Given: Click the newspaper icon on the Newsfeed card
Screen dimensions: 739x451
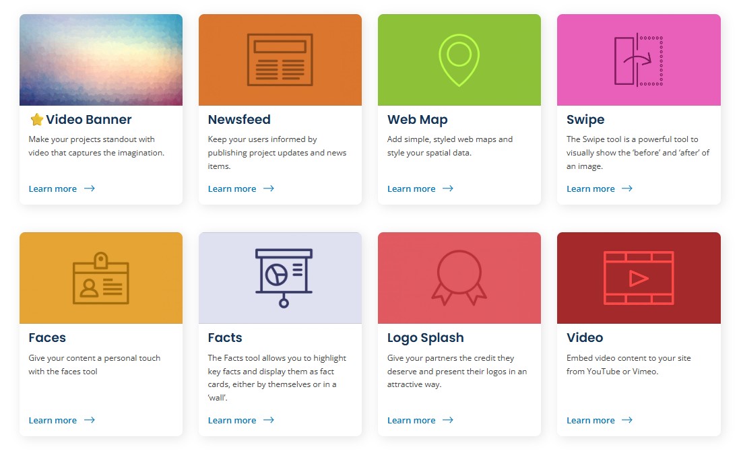Looking at the screenshot, I should [280, 59].
